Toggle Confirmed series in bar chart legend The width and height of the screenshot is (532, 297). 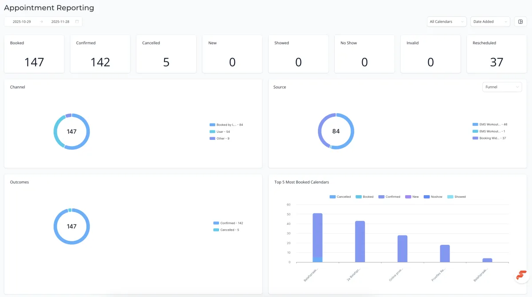click(389, 197)
